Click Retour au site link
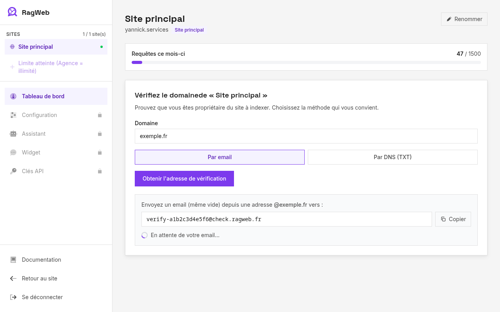The height and width of the screenshot is (312, 500). tap(56, 278)
